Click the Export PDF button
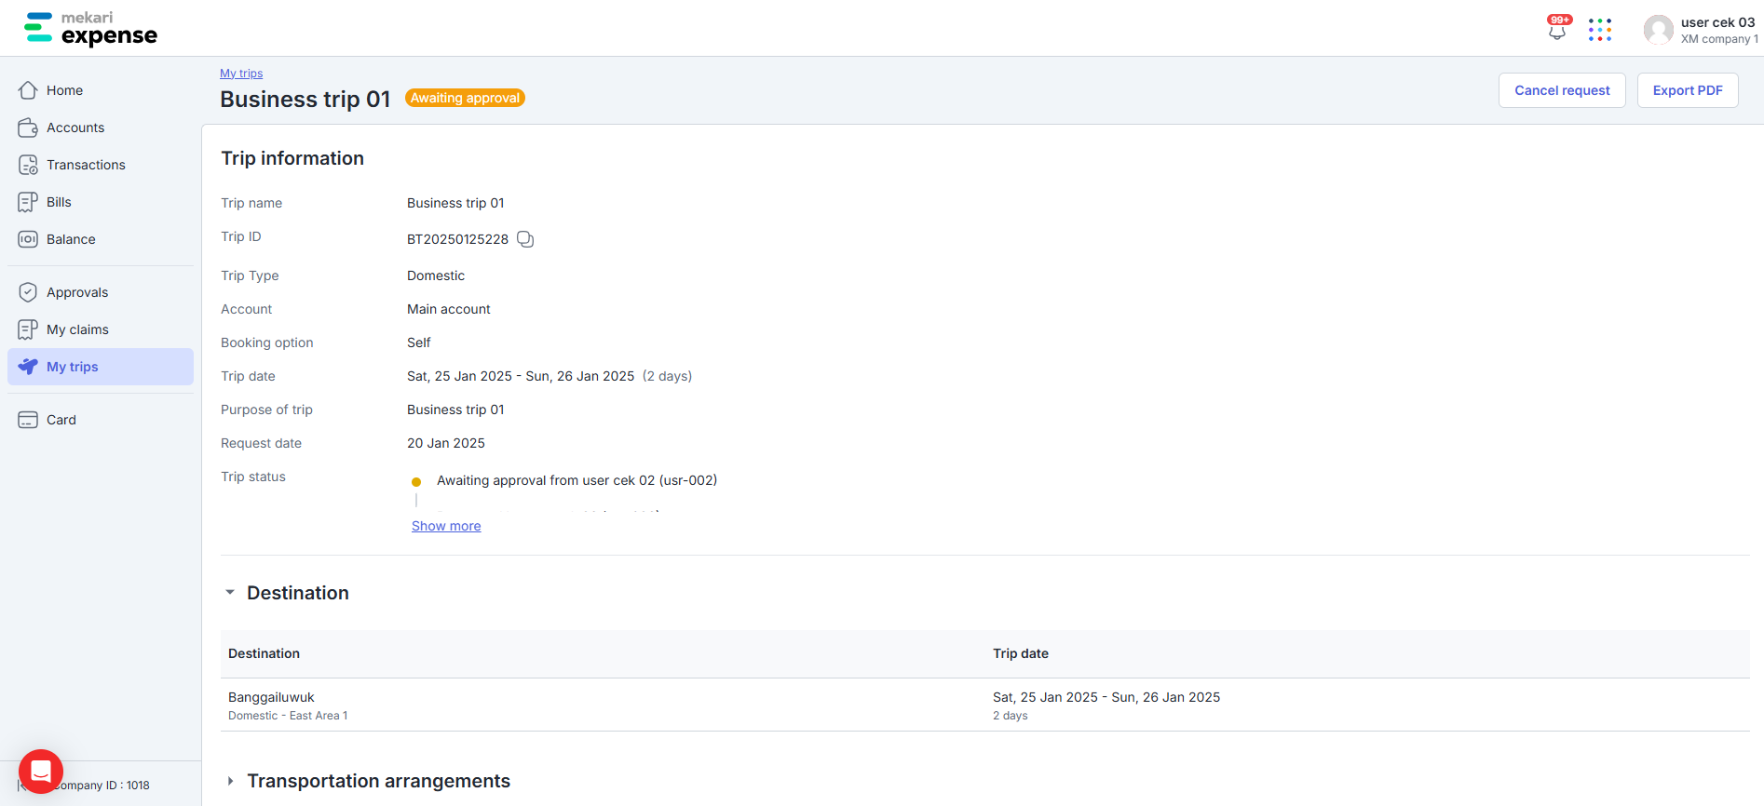1764x806 pixels. click(1688, 90)
